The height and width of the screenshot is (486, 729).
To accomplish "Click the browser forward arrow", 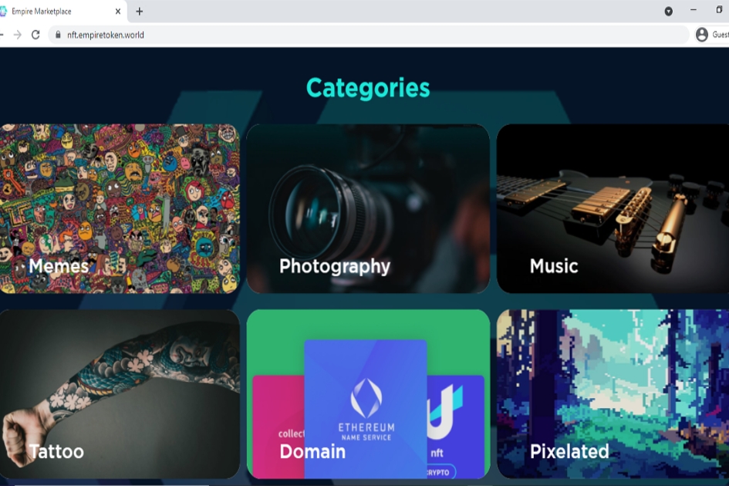I will tap(17, 35).
